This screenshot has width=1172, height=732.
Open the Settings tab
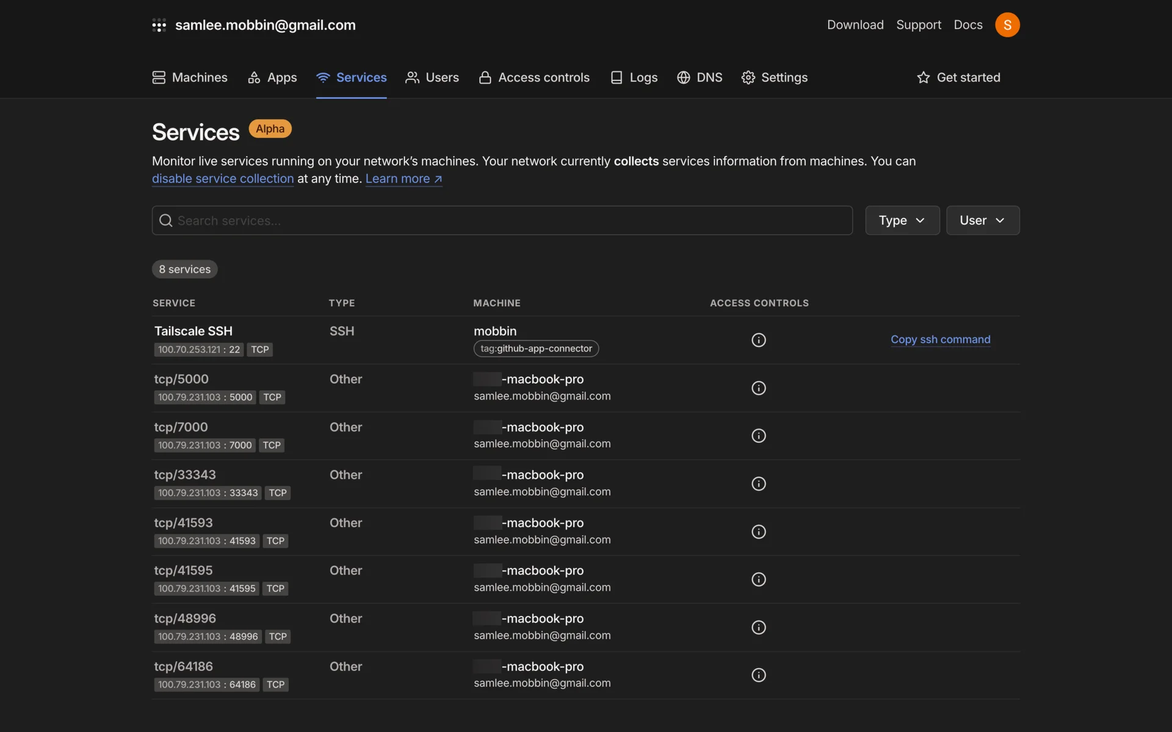point(774,77)
